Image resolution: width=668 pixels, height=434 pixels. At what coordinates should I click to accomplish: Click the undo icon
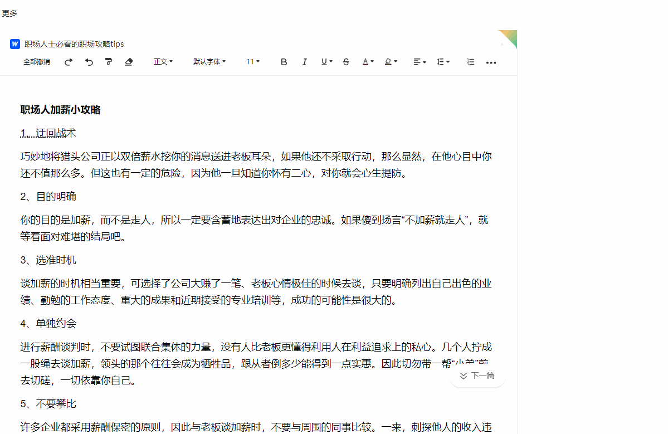click(89, 61)
